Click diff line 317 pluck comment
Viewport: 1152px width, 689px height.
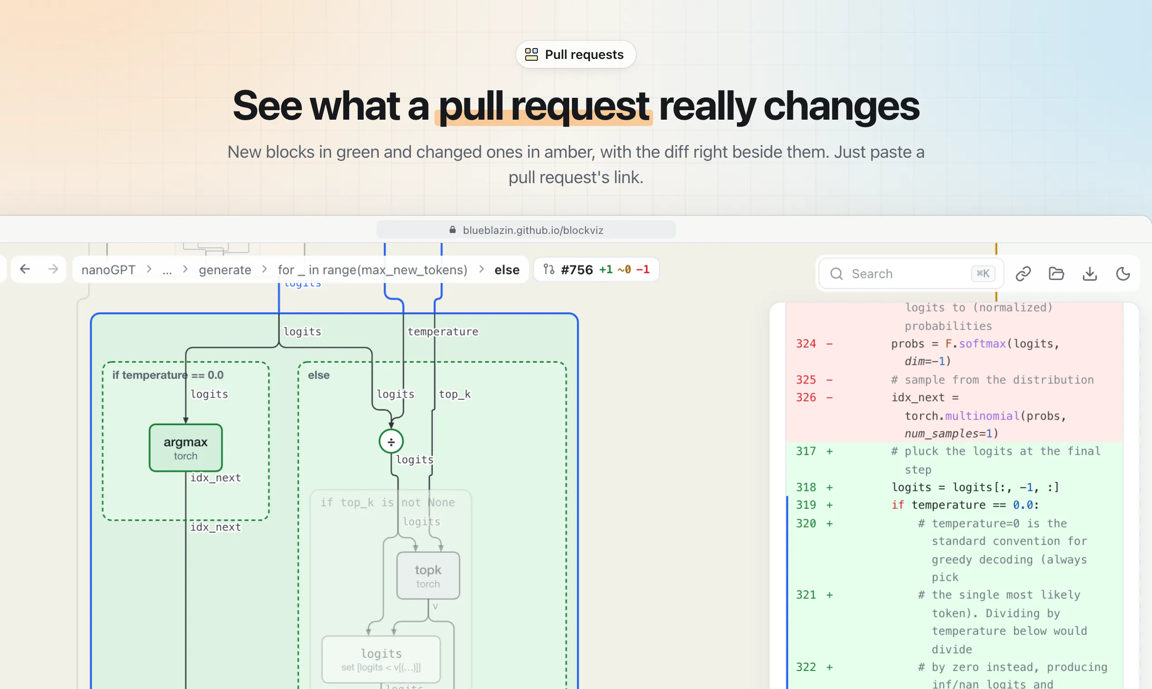click(954, 460)
